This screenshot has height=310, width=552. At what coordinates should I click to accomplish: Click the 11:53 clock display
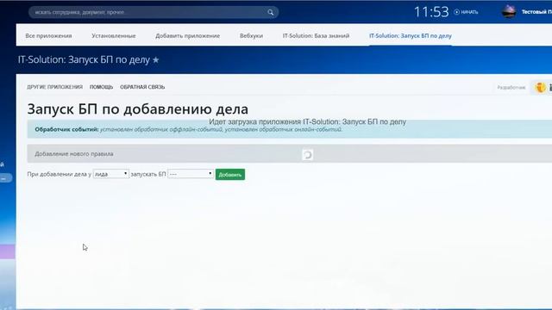(x=431, y=12)
